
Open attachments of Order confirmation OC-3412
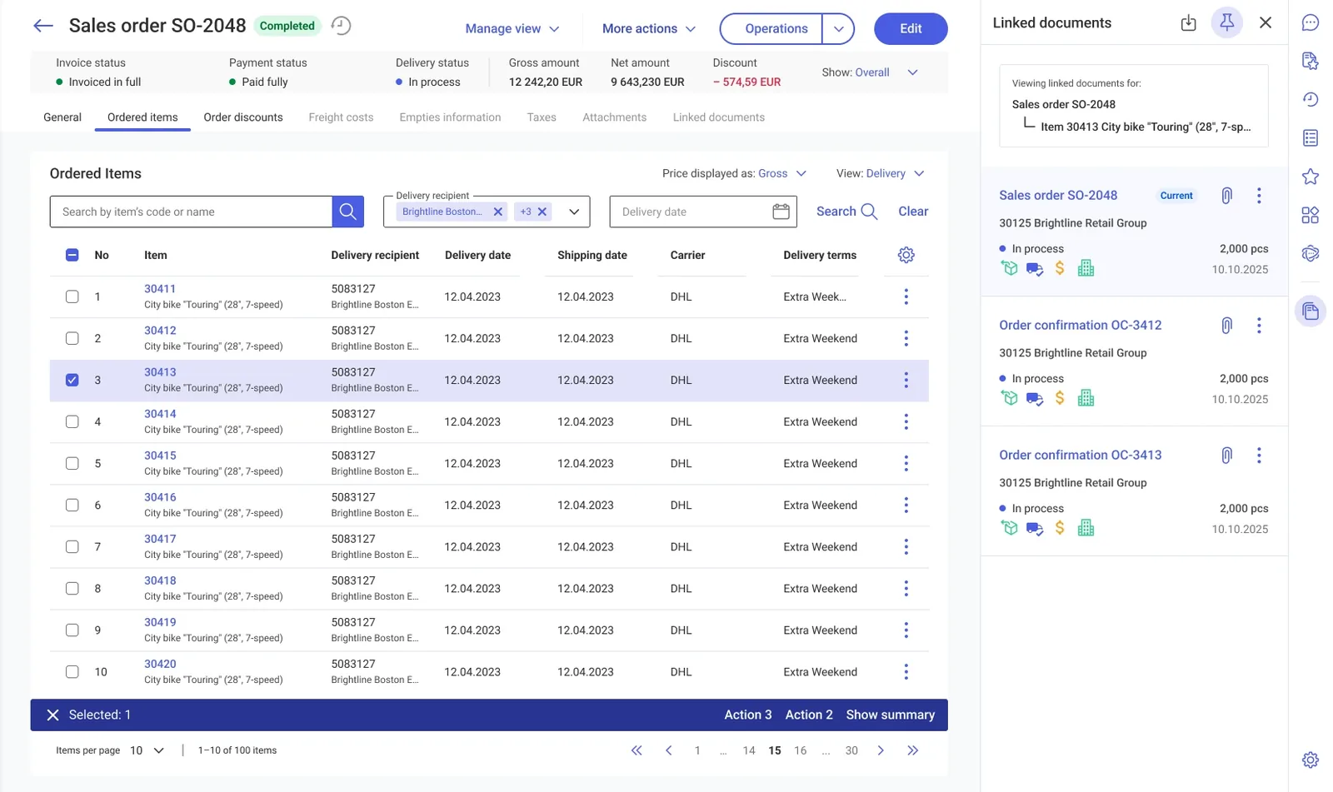pos(1227,325)
